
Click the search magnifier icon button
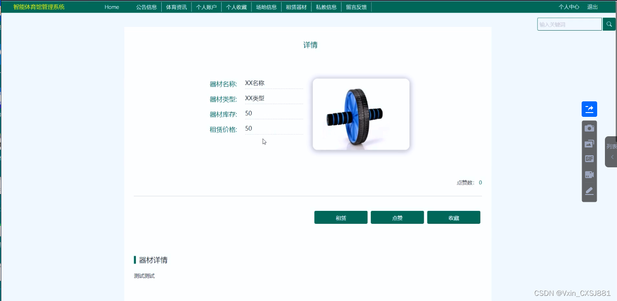[609, 24]
